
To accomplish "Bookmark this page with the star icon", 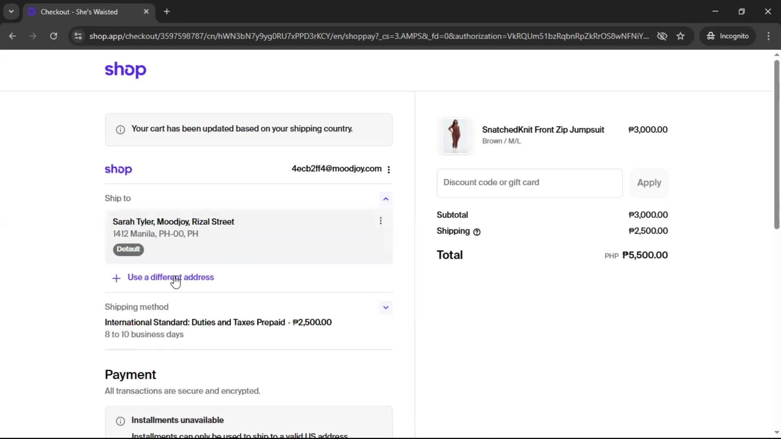I will [x=681, y=36].
